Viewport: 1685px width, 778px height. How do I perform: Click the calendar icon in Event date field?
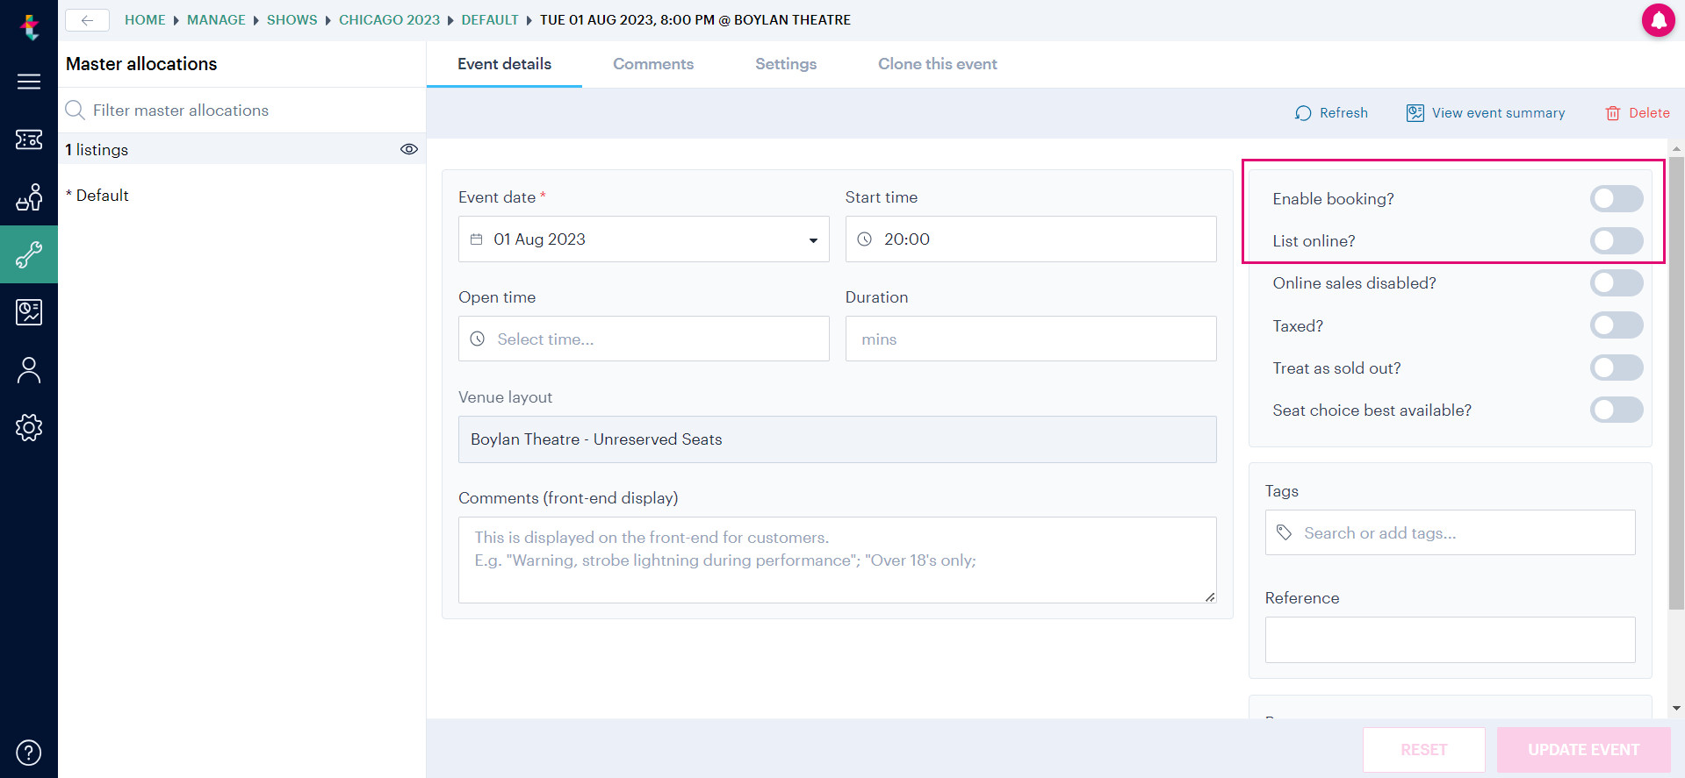(477, 239)
